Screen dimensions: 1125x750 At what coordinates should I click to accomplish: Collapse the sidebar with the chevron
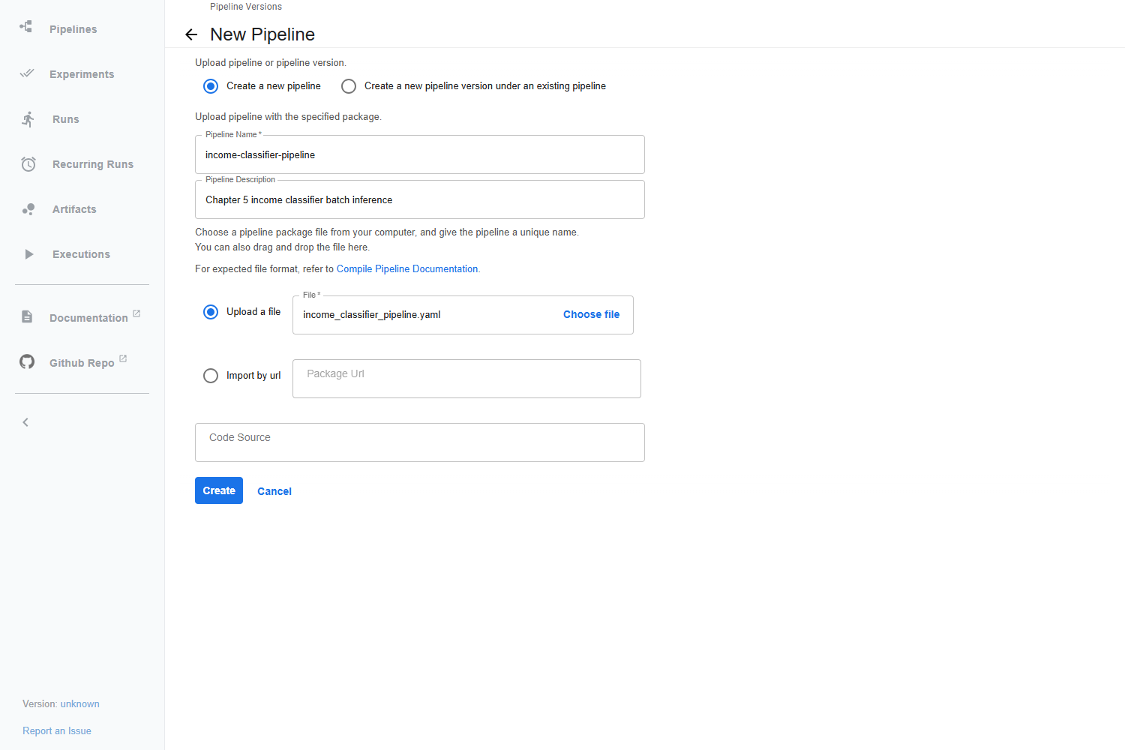(25, 422)
